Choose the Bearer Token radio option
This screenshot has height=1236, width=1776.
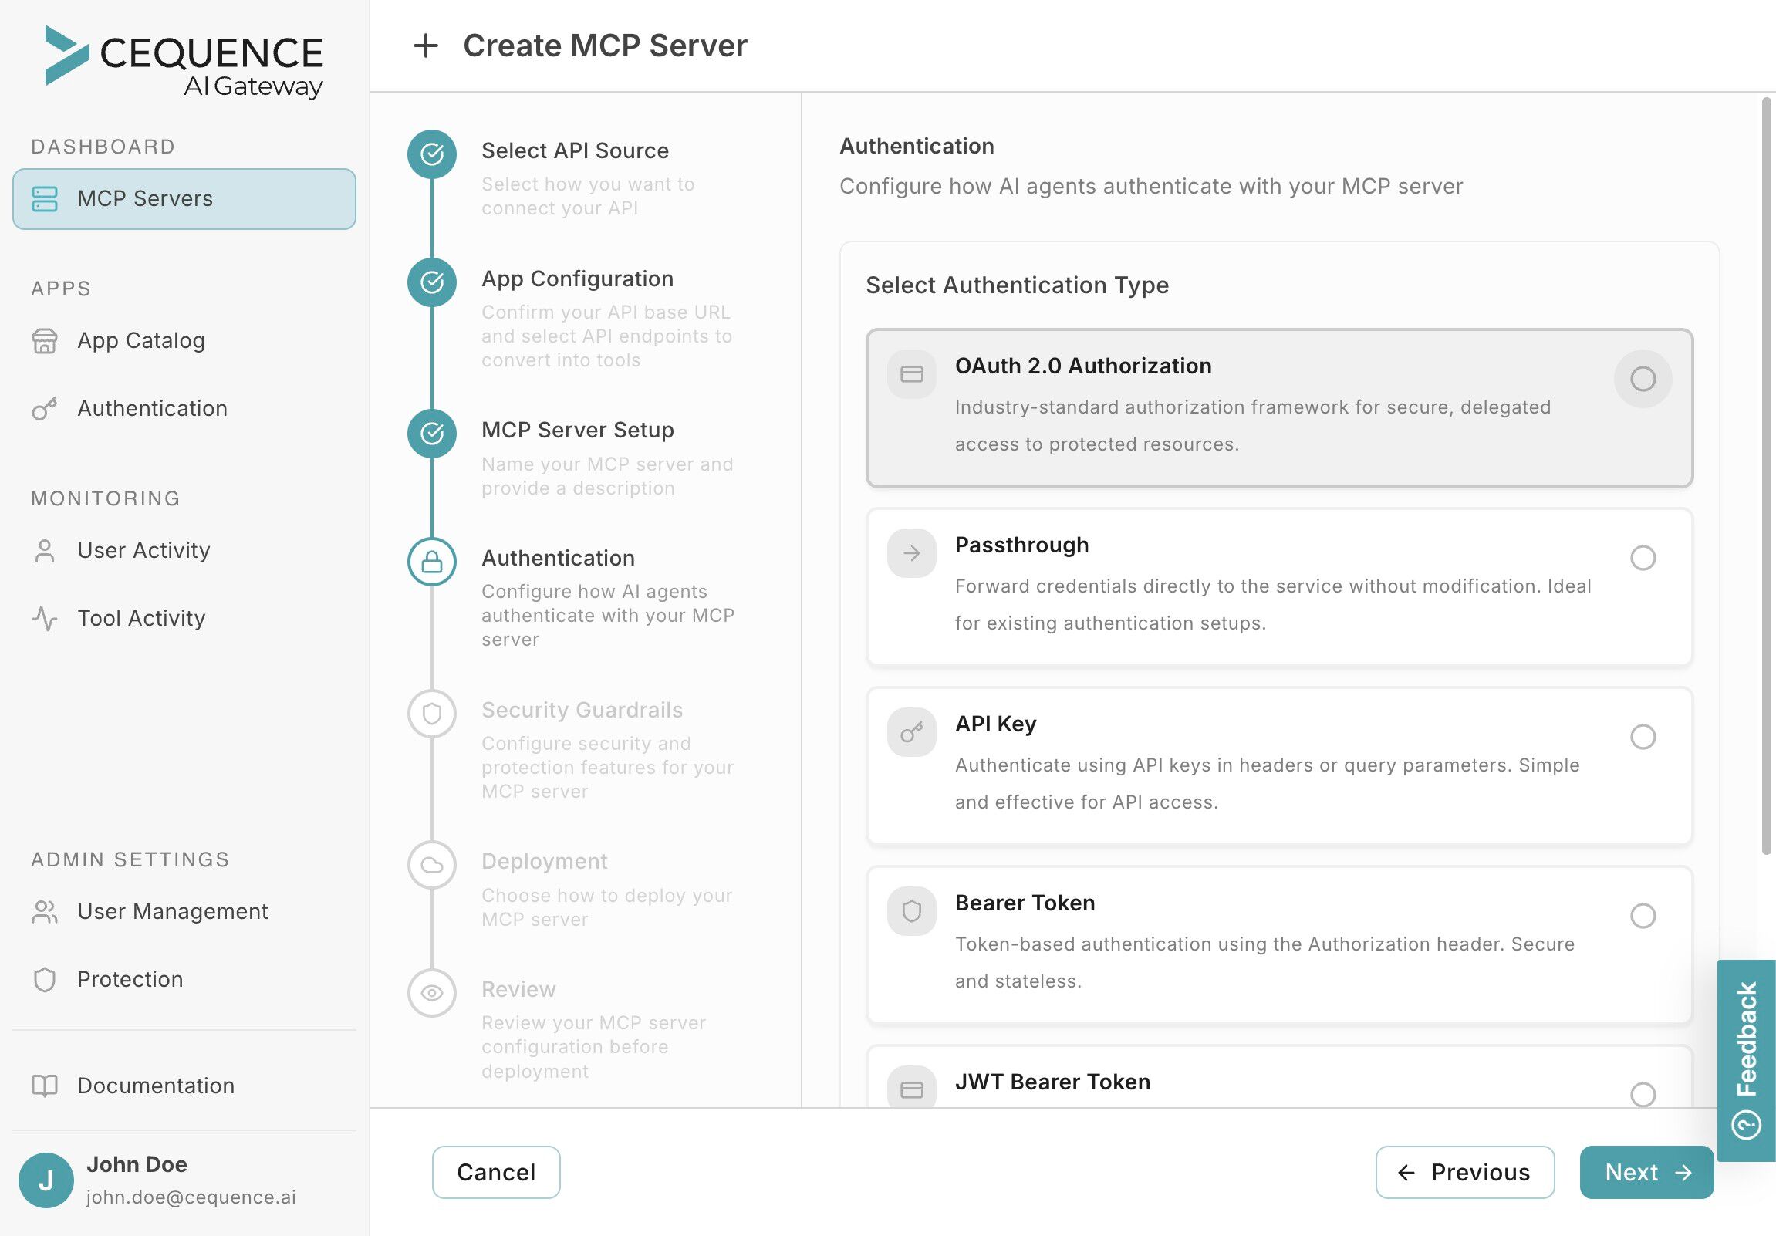point(1643,915)
